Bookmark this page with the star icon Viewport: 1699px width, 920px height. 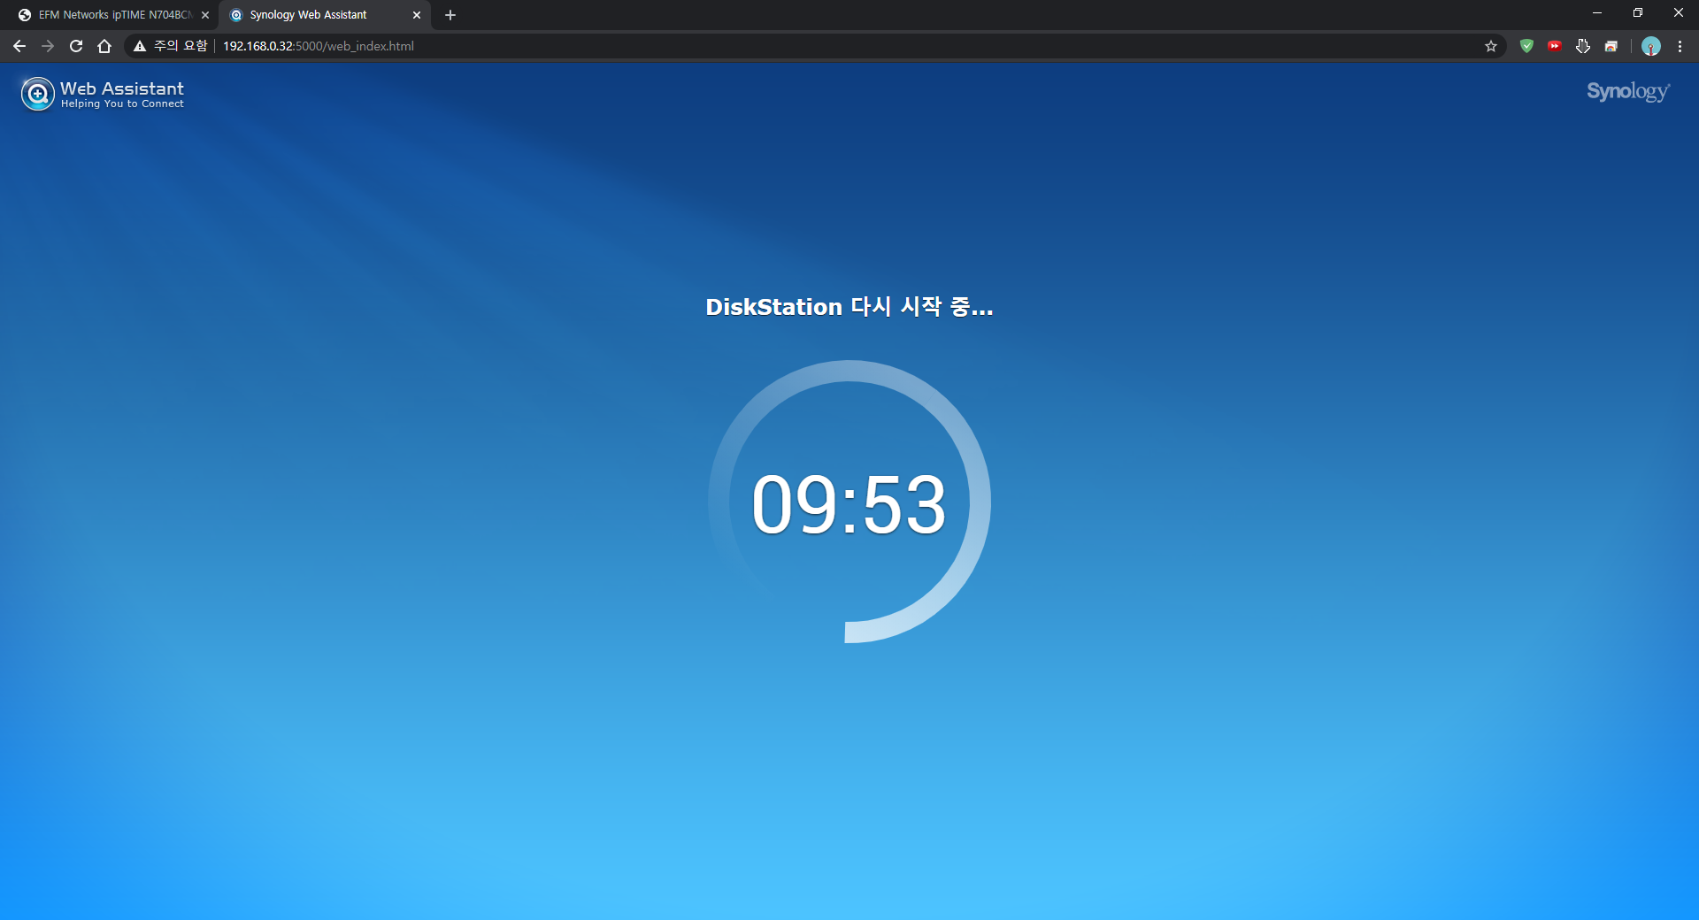(1491, 46)
